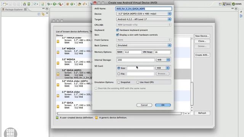Viewport: 244px width, 137px height.
Task: Click the device list scroll down arrow
Action: click(192, 110)
